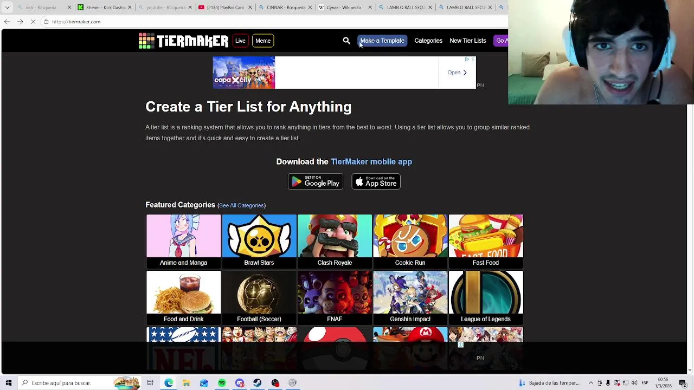The height and width of the screenshot is (390, 694).
Task: Open the Cookie Run category icon
Action: pyautogui.click(x=410, y=241)
